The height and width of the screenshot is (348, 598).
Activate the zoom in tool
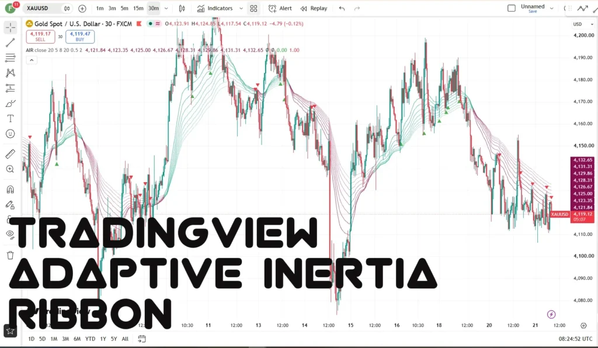tap(11, 169)
